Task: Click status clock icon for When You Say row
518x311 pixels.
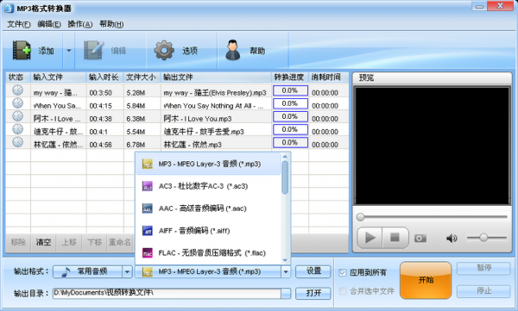Action: 17,103
